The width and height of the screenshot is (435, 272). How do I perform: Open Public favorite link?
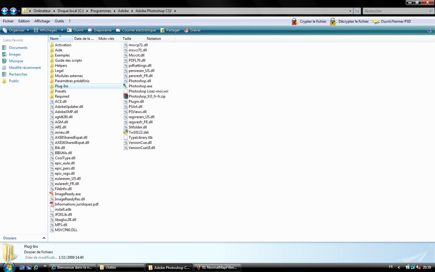[14, 81]
